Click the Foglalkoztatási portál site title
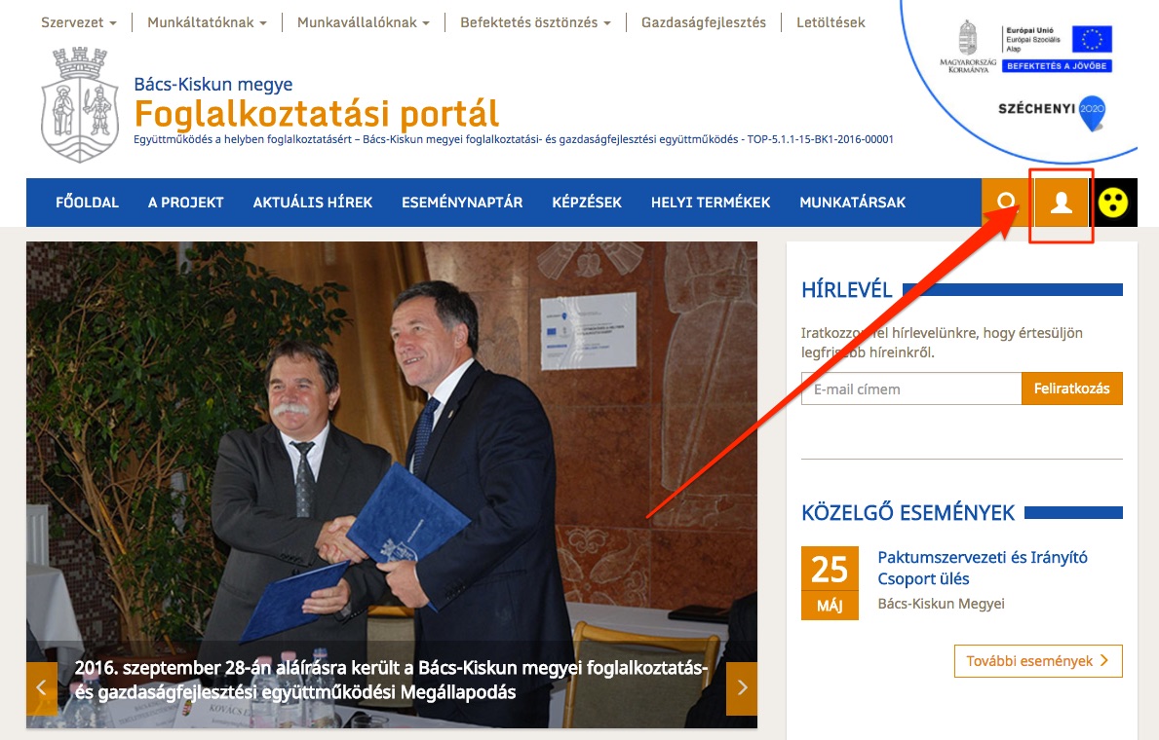The height and width of the screenshot is (740, 1159). coord(317,113)
